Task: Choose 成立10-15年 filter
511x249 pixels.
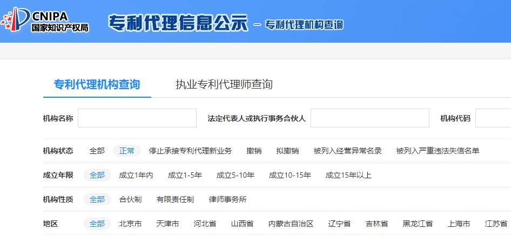Action: pos(290,176)
